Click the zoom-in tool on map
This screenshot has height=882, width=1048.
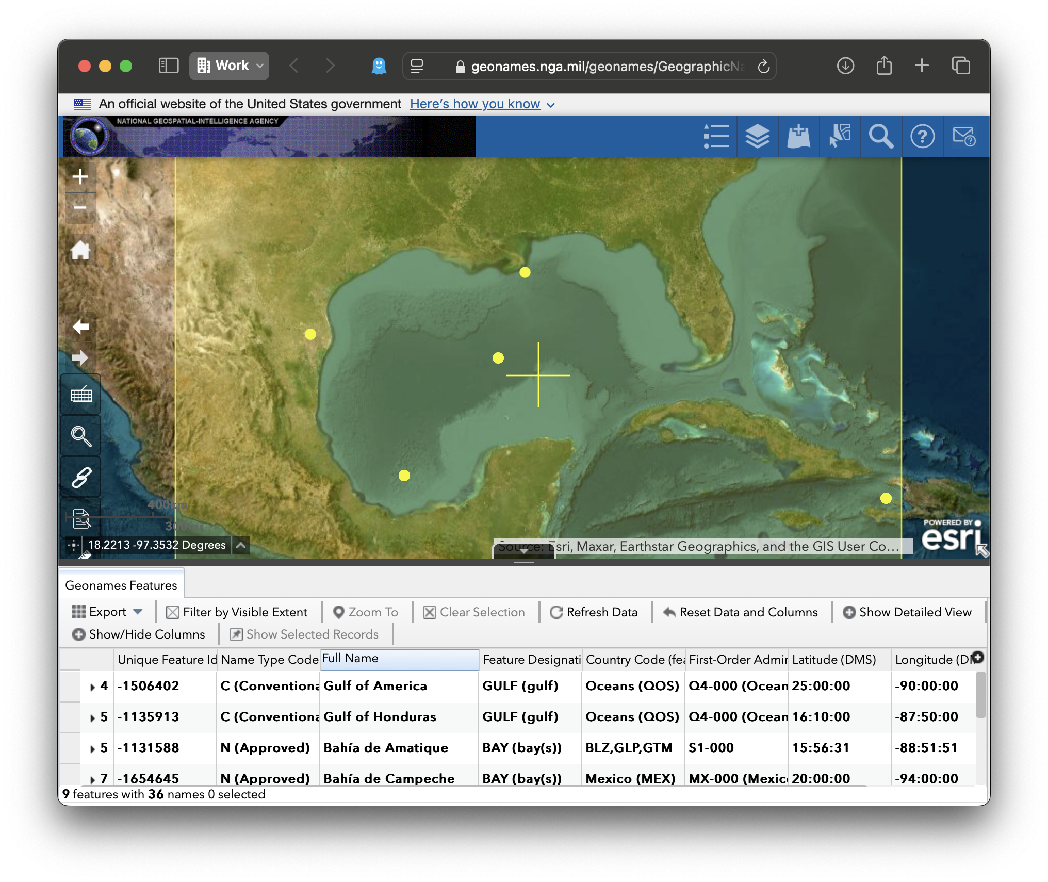pyautogui.click(x=80, y=177)
